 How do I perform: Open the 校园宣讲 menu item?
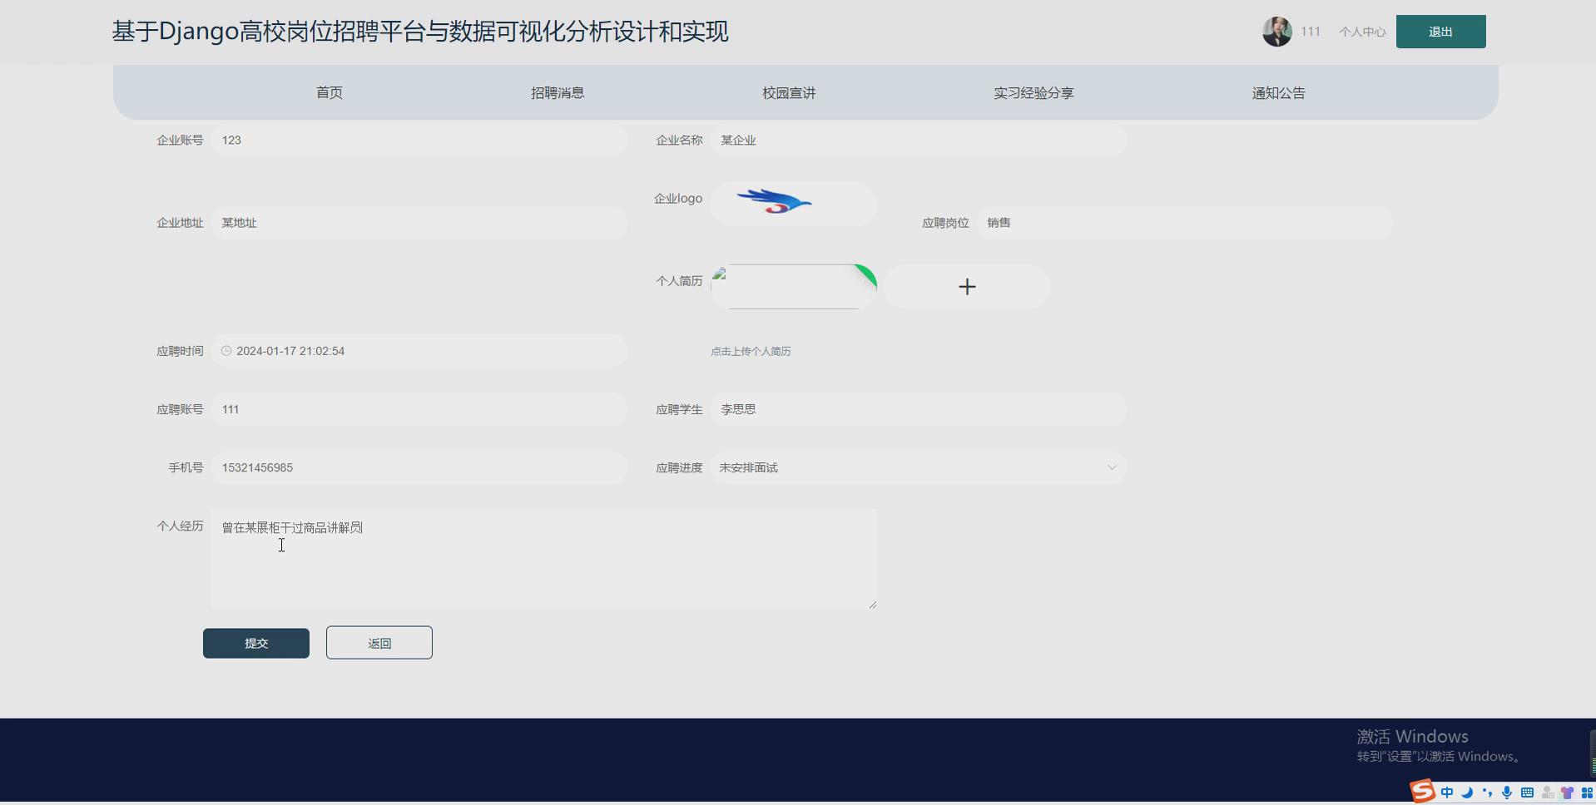787,92
